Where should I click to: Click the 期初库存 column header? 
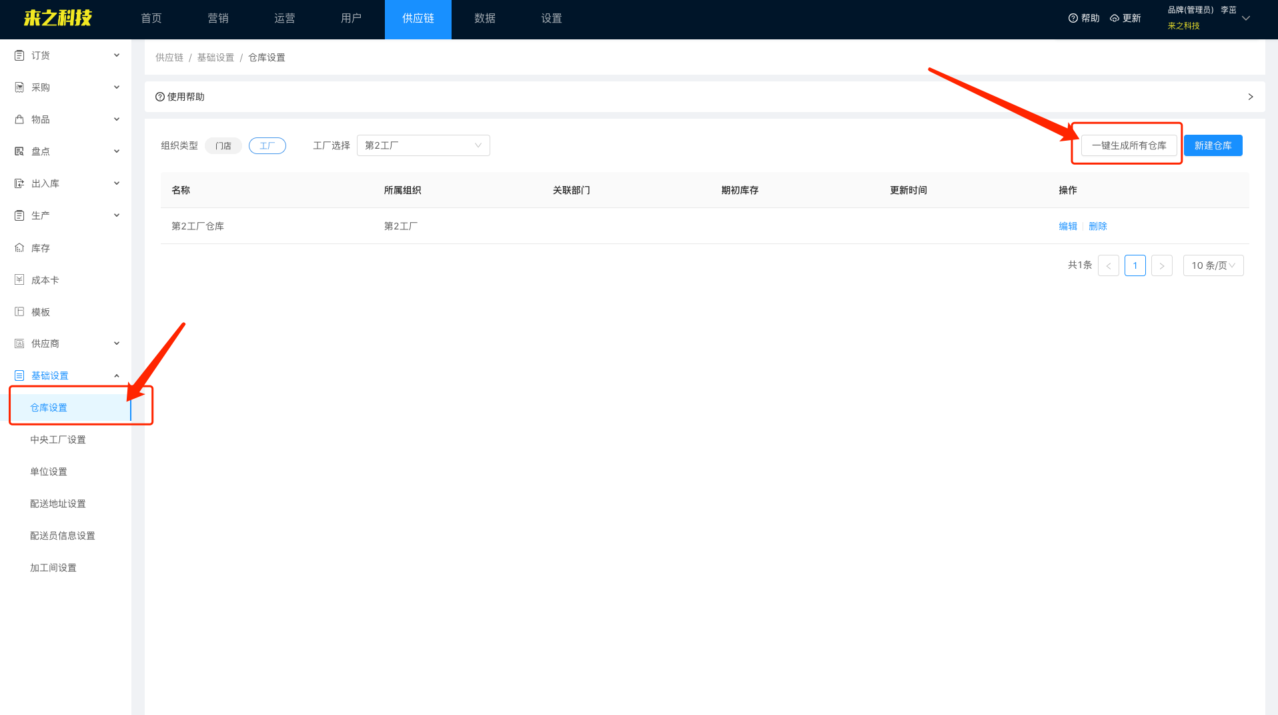[x=740, y=190]
